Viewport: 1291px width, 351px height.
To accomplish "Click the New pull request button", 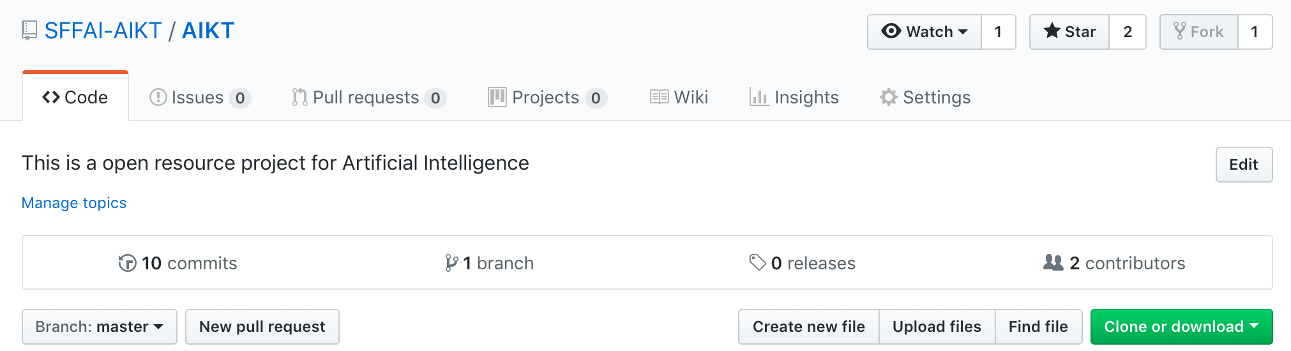I will click(x=262, y=327).
